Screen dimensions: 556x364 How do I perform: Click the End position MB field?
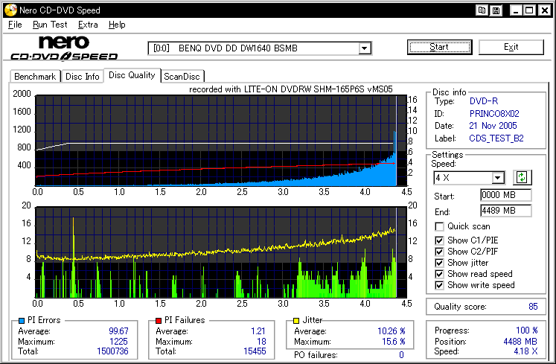point(505,211)
